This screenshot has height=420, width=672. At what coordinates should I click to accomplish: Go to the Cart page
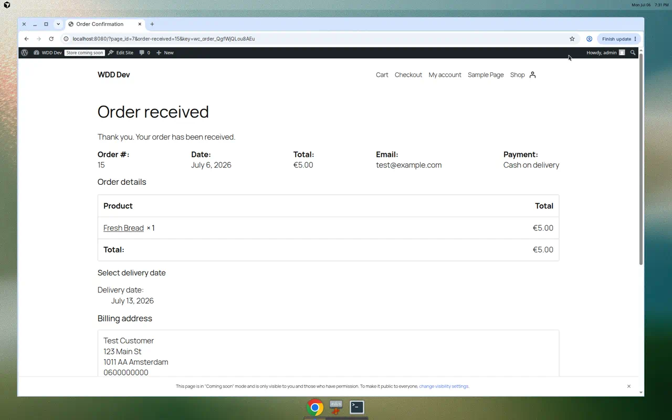pos(382,75)
